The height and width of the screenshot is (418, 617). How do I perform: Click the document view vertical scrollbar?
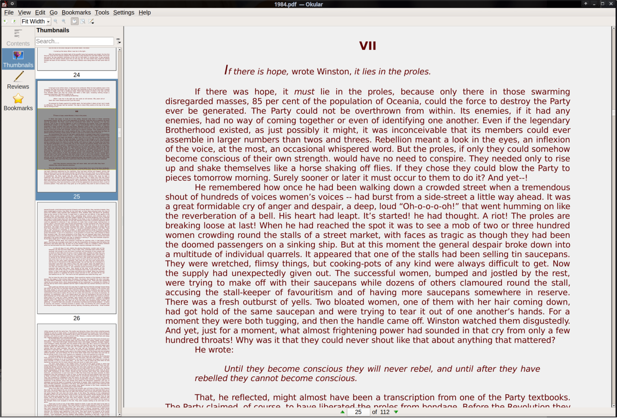pos(613,217)
